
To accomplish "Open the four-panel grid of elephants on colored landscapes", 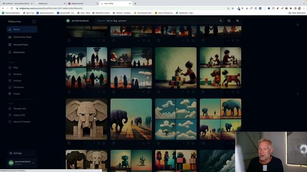I will coord(221,119).
